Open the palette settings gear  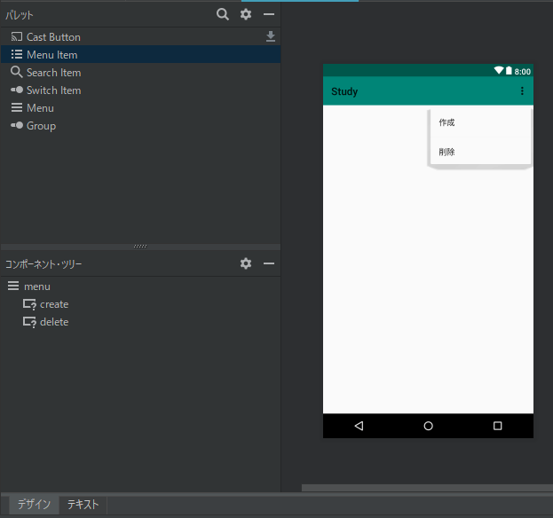[x=246, y=14]
